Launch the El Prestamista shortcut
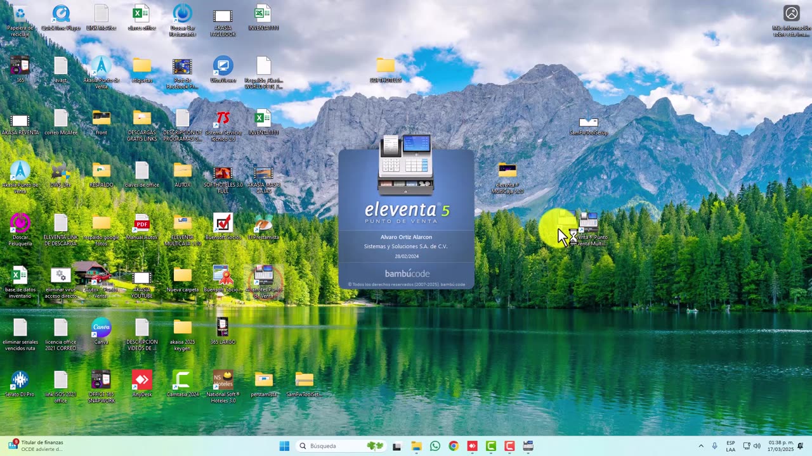The image size is (812, 456). click(263, 227)
